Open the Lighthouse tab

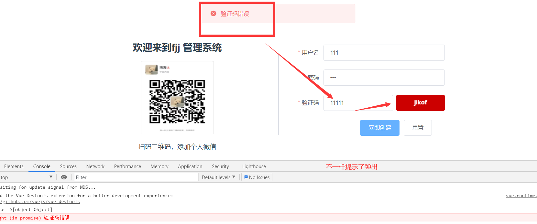pyautogui.click(x=254, y=166)
